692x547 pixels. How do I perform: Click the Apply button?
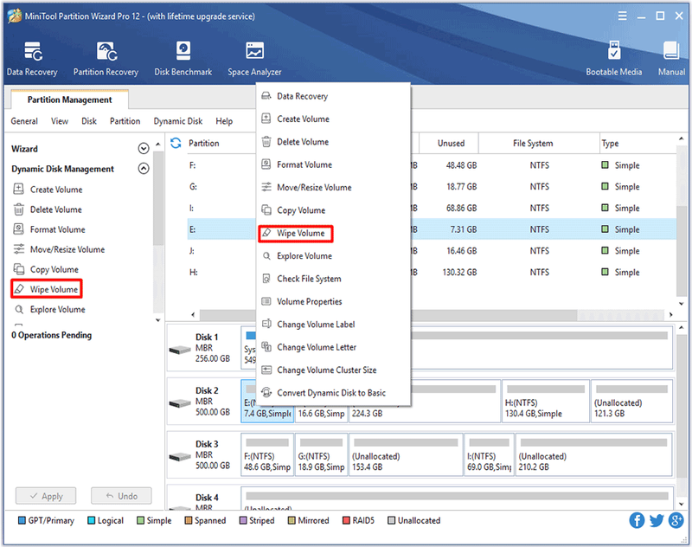pyautogui.click(x=46, y=496)
